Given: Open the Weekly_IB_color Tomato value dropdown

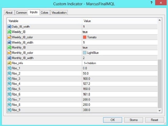Looking at the screenshot, I should pos(119,37).
